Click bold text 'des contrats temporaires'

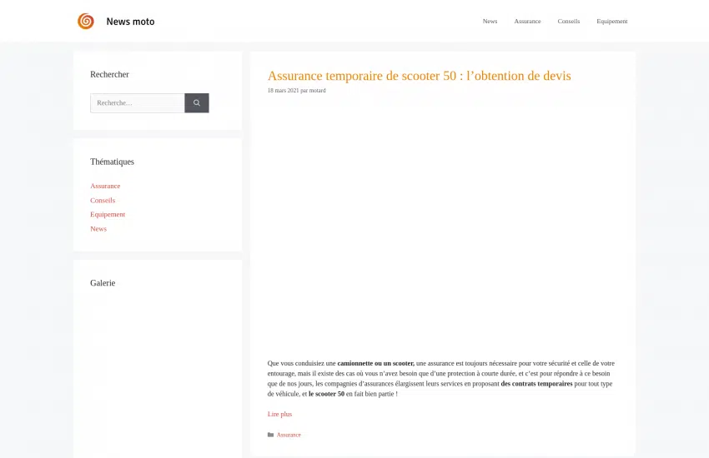[536, 384]
